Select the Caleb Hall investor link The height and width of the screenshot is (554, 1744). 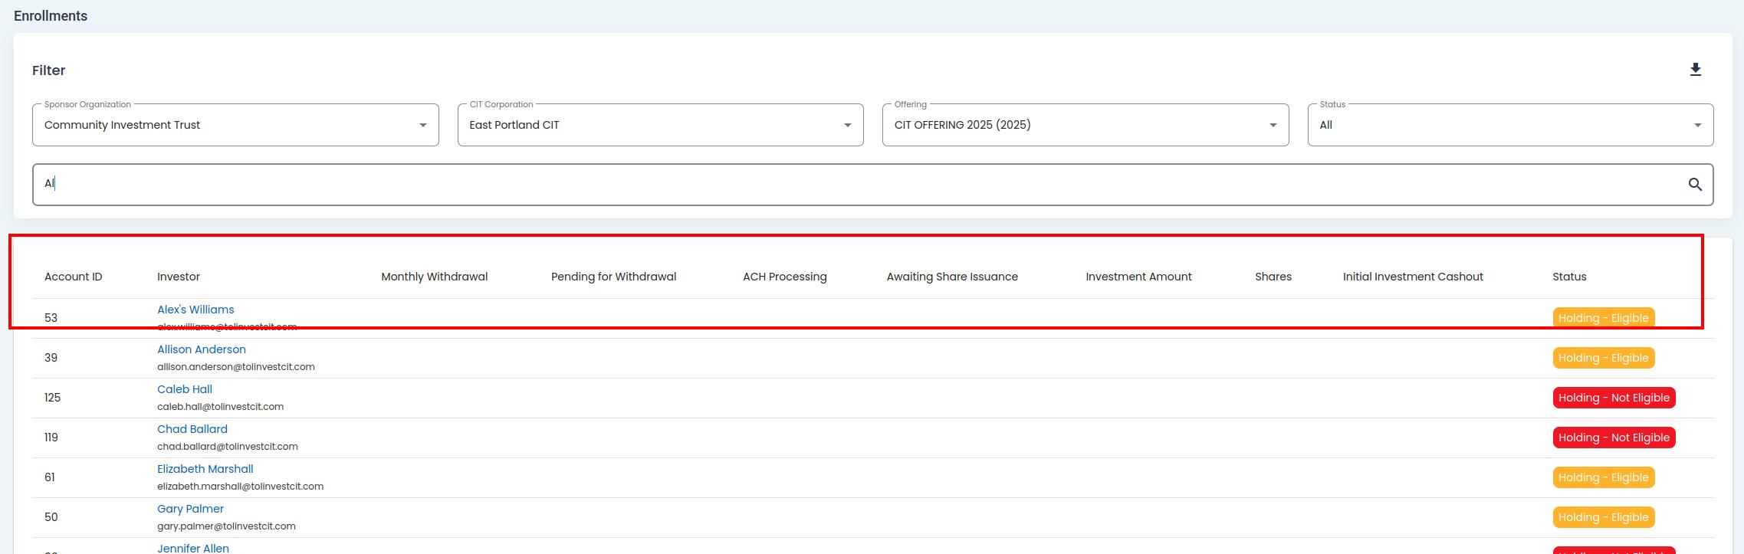pyautogui.click(x=185, y=389)
